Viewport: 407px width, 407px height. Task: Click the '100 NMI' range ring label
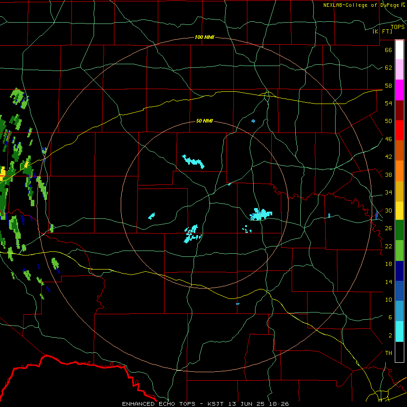pos(204,38)
